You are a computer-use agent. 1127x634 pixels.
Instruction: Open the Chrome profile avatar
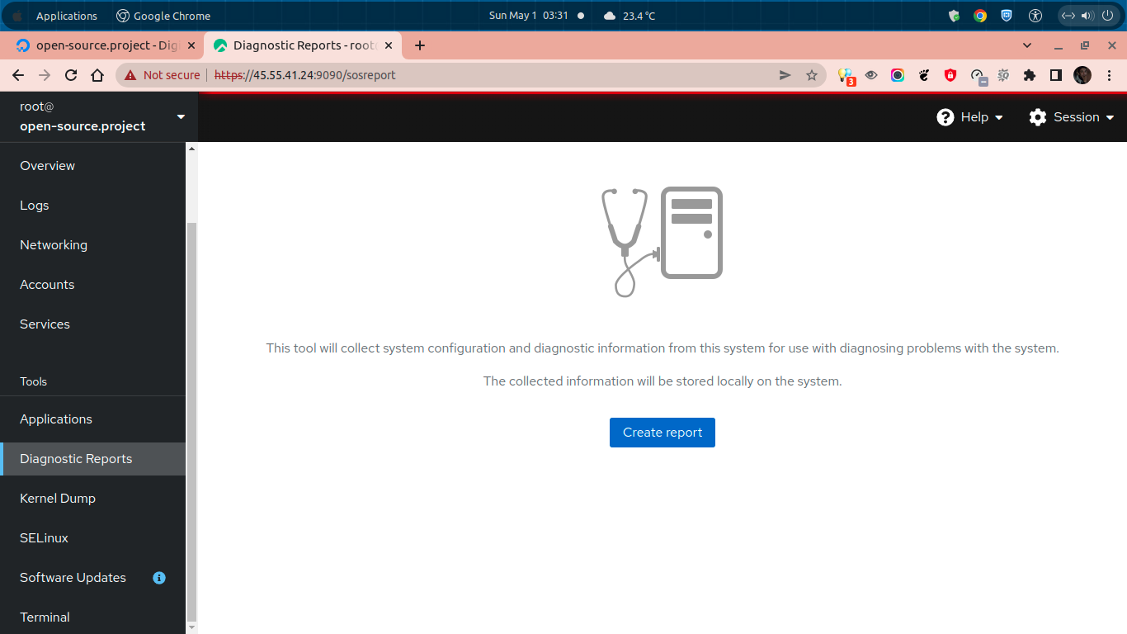point(1082,75)
